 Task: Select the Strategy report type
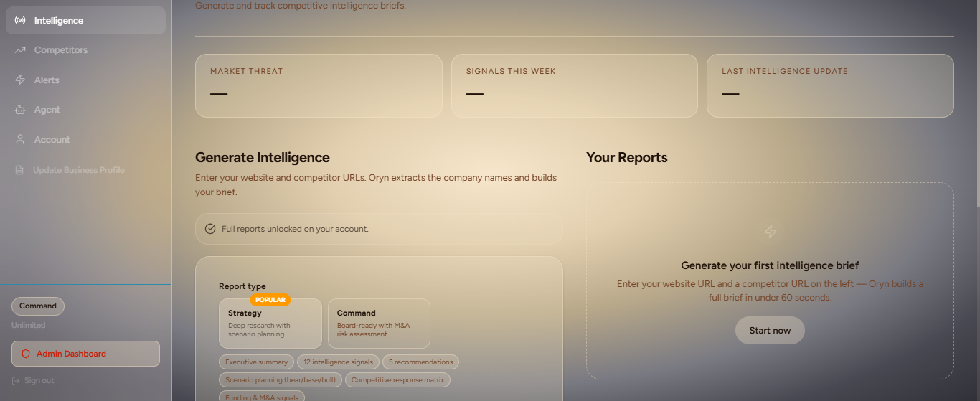point(270,324)
